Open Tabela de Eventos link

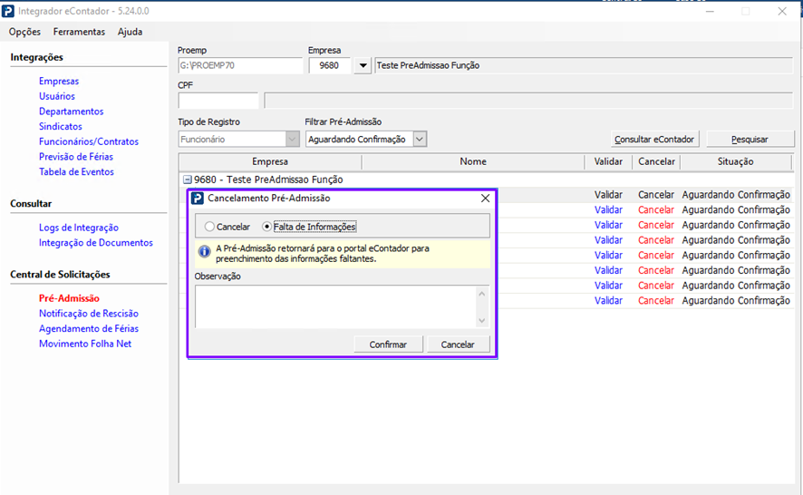coord(76,171)
